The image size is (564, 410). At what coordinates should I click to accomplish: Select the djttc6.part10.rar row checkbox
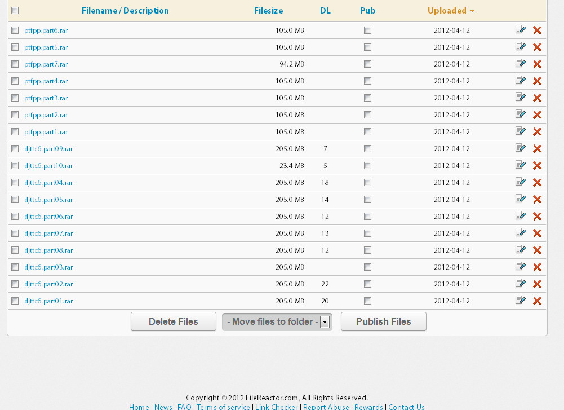coord(15,166)
